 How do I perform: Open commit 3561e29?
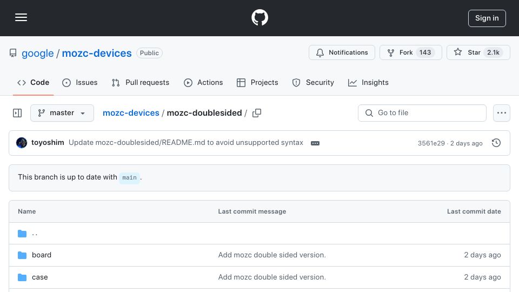click(431, 143)
